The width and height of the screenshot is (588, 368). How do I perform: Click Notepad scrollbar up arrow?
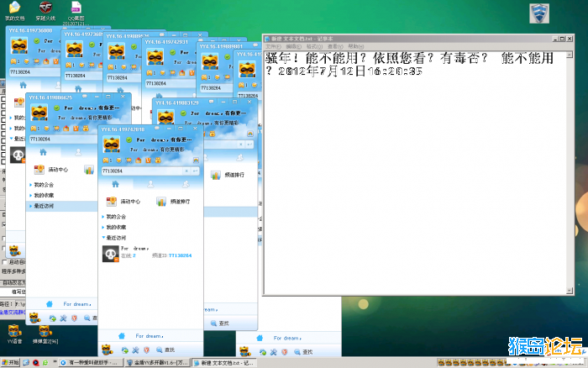click(570, 55)
